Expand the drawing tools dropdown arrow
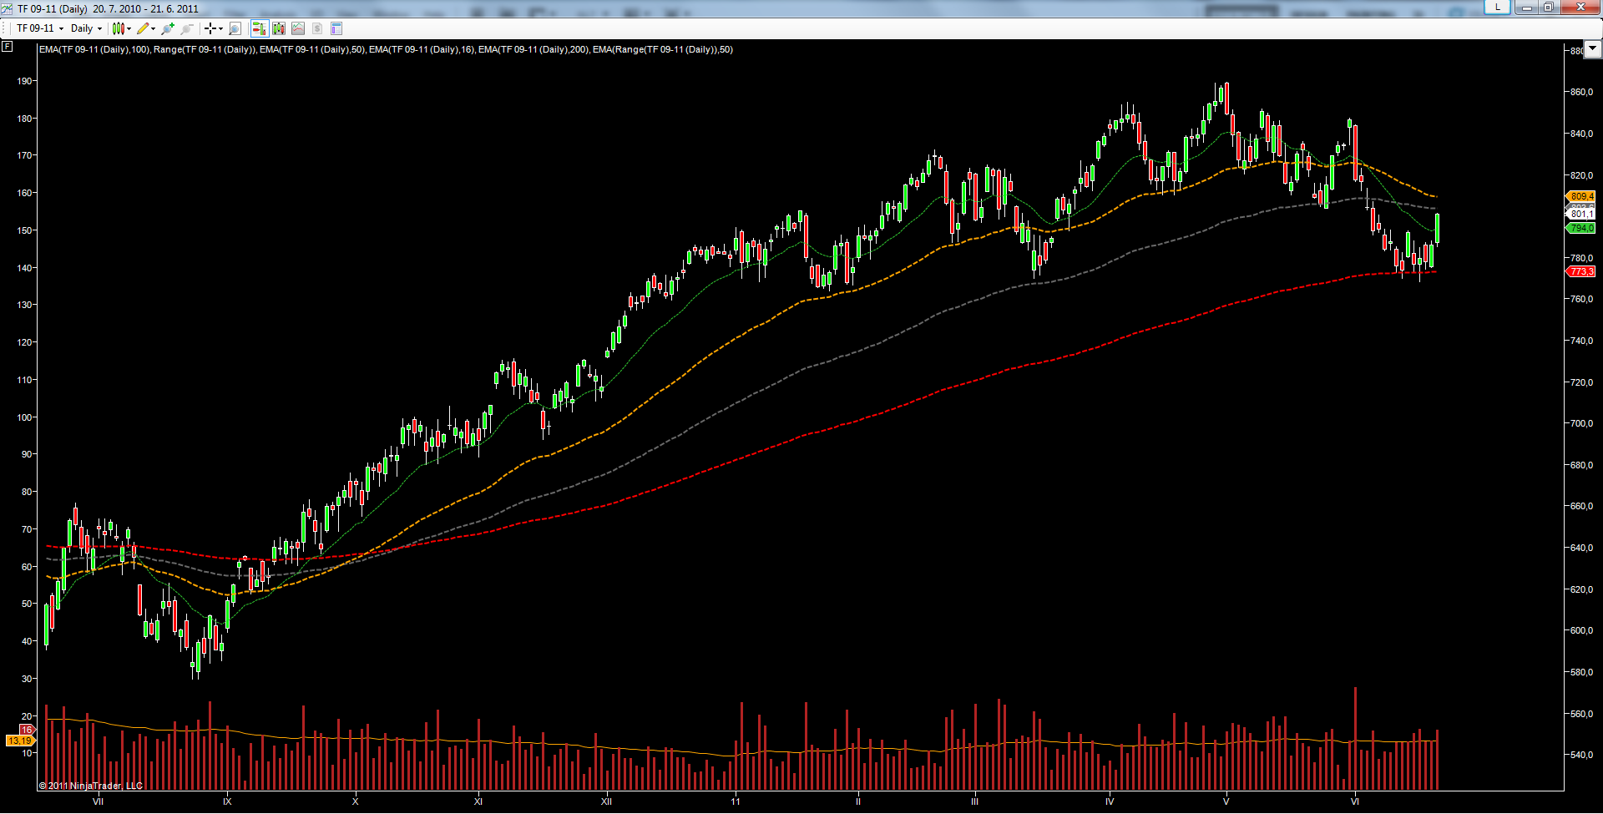Screen dimensions: 1603x814 click(154, 28)
